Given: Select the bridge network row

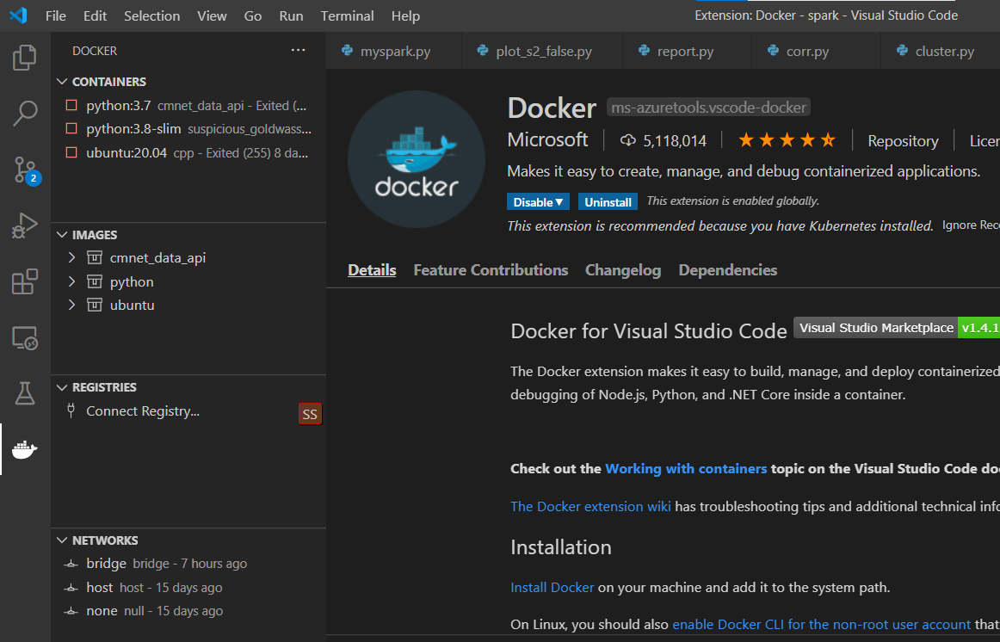Looking at the screenshot, I should pyautogui.click(x=188, y=564).
